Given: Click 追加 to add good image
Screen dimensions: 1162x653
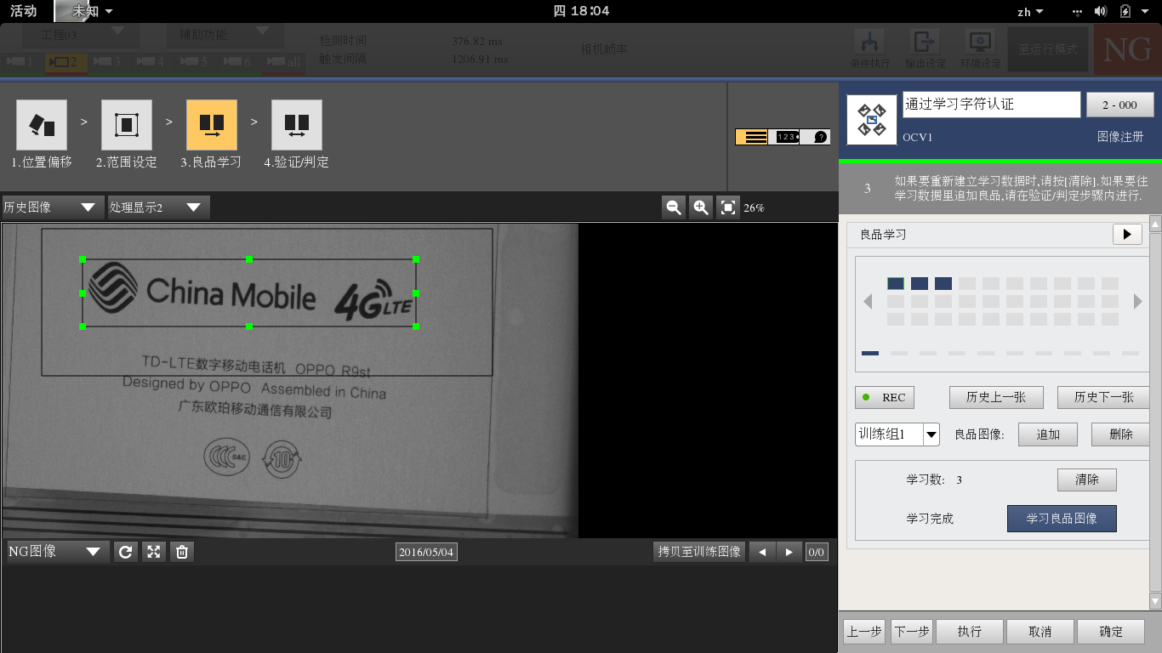Looking at the screenshot, I should 1048,434.
